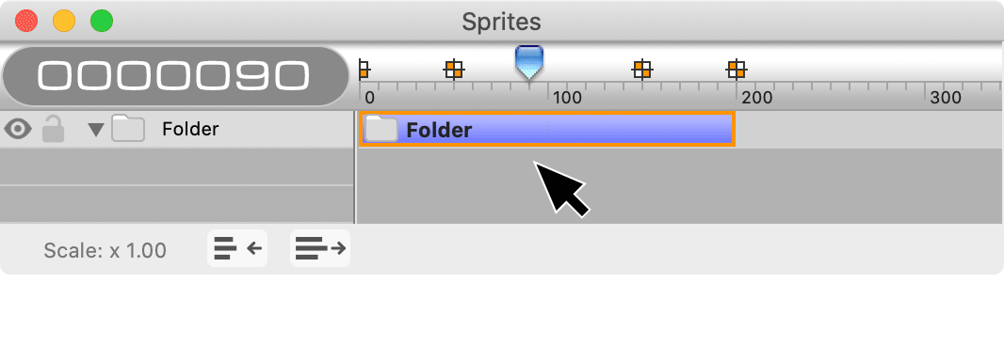Select the keyframe marker near frame 195
The width and height of the screenshot is (1004, 362).
pyautogui.click(x=737, y=69)
